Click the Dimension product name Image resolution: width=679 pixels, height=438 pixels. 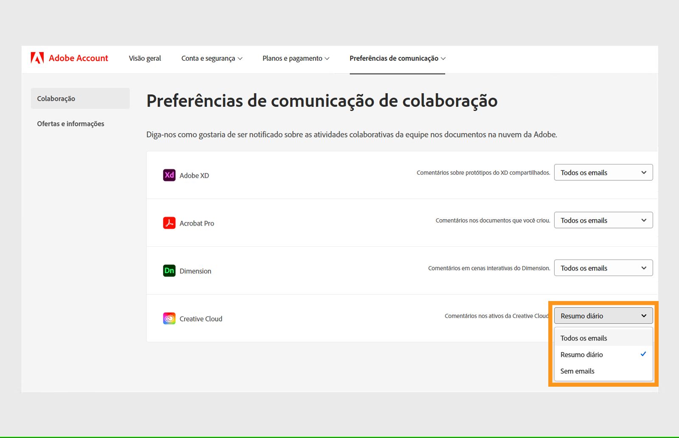[x=195, y=271]
